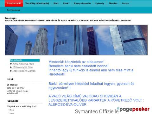Click the arrow icon beside Avira AntiVirus

[11, 64]
